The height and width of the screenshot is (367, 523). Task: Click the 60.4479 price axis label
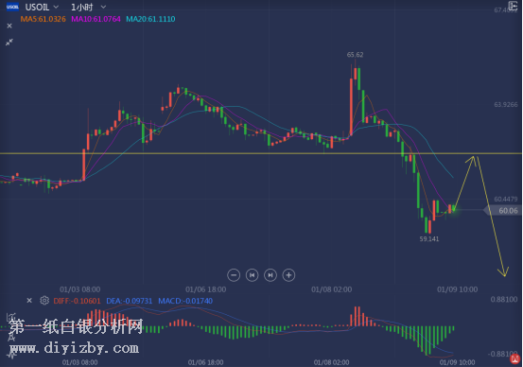(x=506, y=200)
